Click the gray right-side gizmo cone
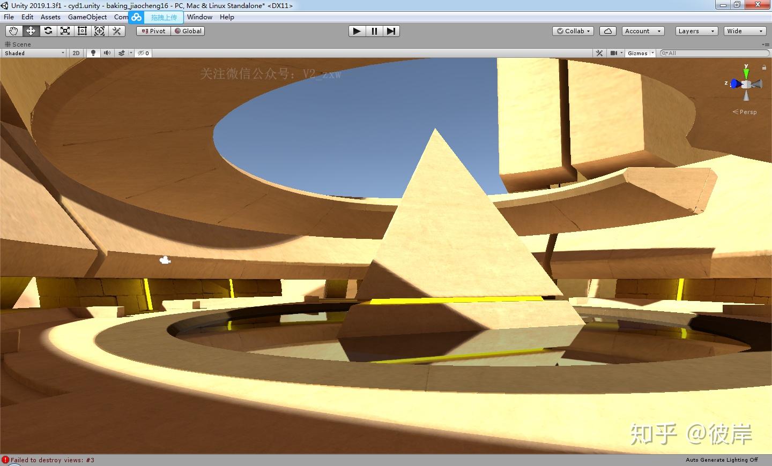 coord(756,84)
